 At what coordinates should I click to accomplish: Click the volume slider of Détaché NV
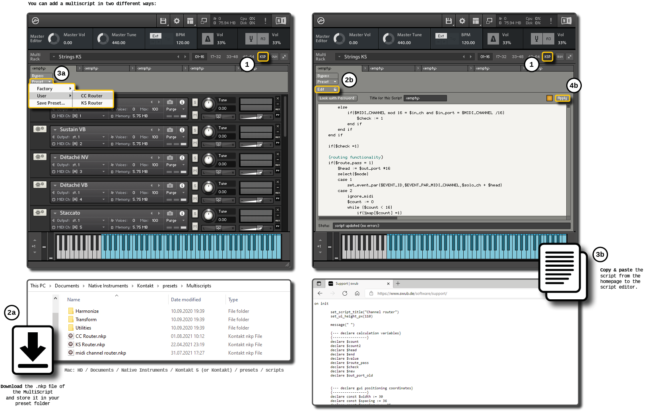256,173
